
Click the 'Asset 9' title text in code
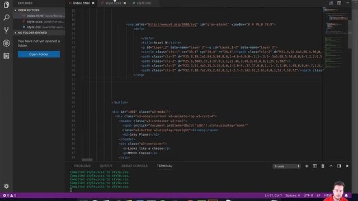pyautogui.click(x=161, y=42)
